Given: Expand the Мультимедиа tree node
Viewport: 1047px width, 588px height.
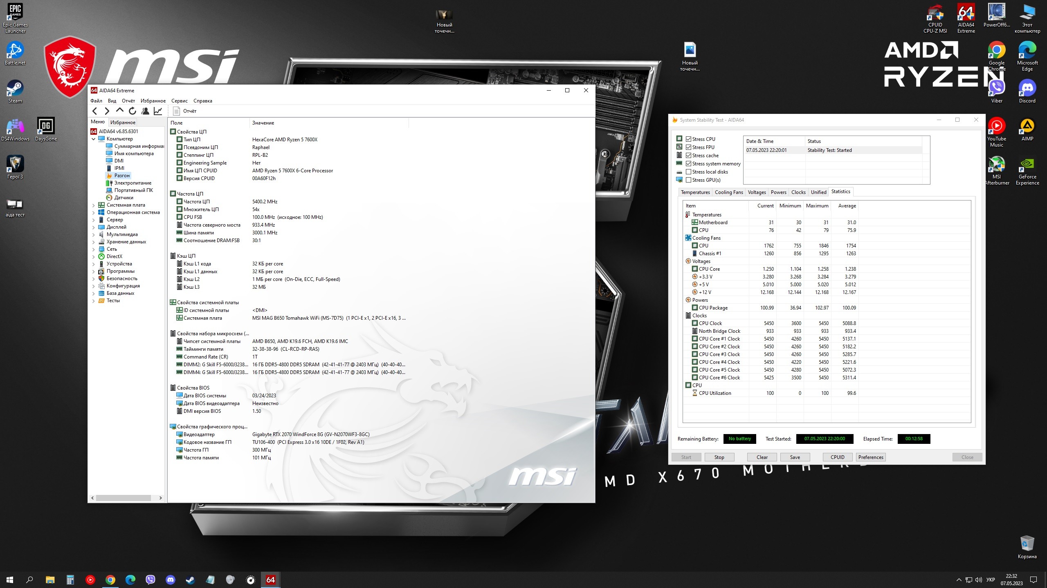Looking at the screenshot, I should pyautogui.click(x=93, y=234).
